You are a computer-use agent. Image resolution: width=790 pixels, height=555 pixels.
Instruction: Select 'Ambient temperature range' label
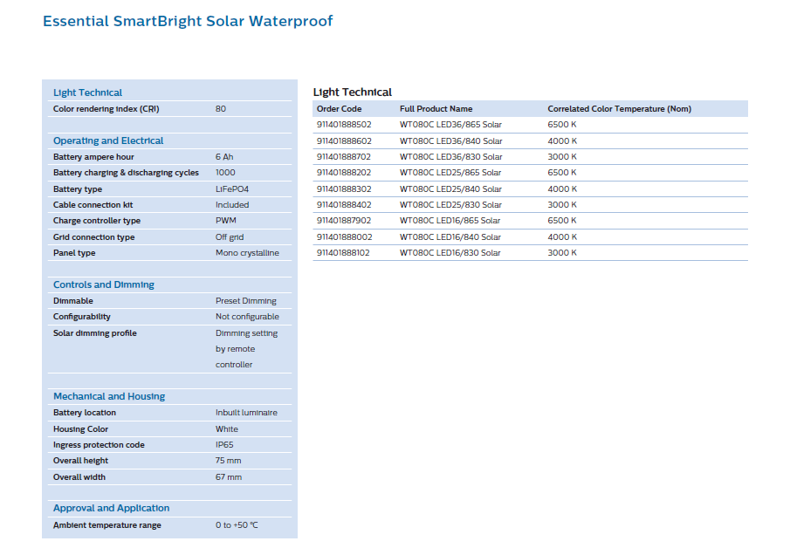click(x=107, y=524)
